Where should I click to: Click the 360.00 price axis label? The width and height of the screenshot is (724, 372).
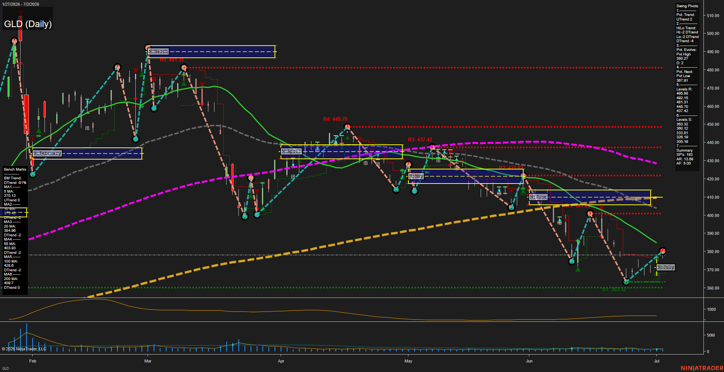[x=713, y=288]
